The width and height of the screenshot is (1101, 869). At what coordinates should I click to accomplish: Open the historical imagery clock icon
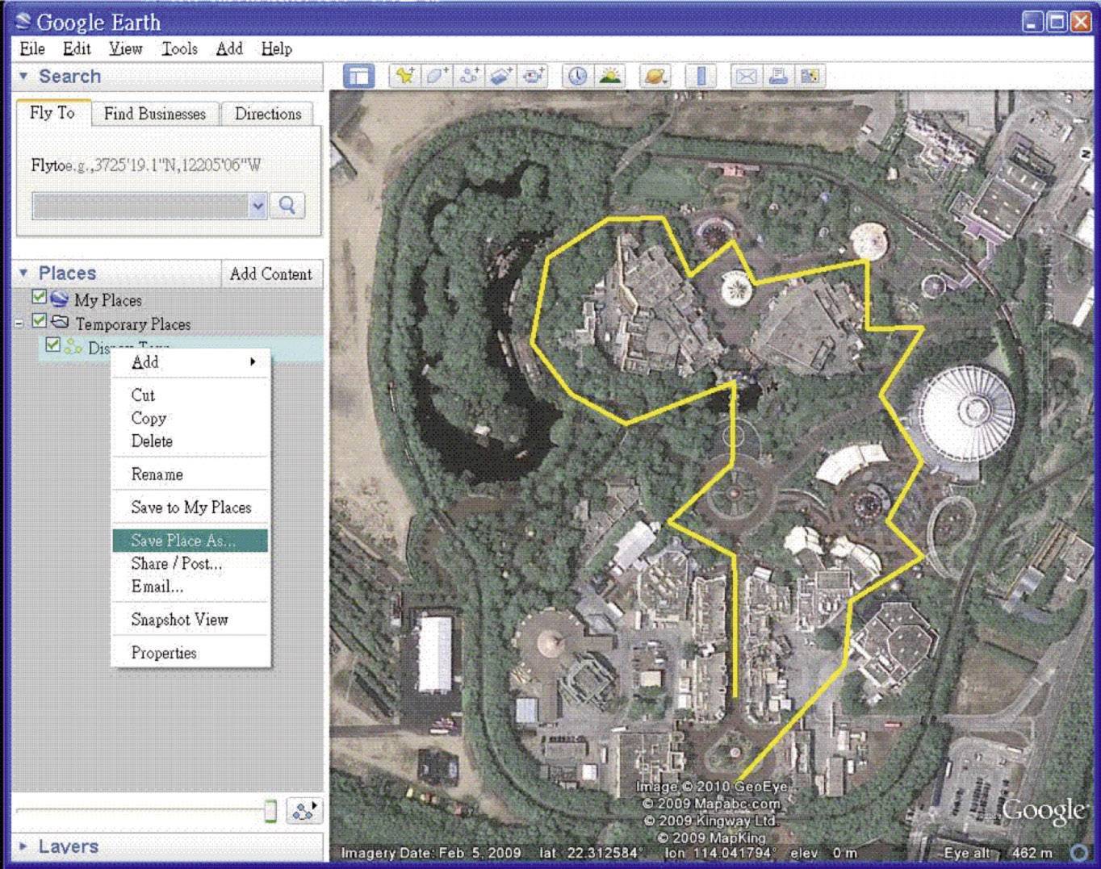click(x=576, y=77)
